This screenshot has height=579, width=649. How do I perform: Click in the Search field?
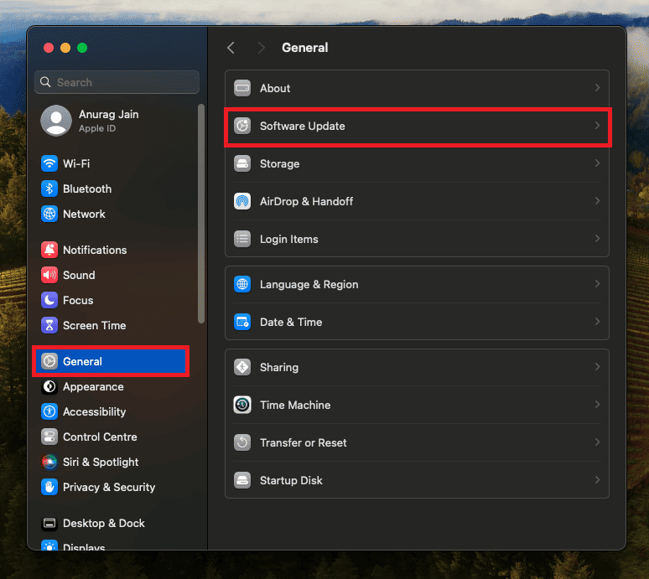coord(117,82)
